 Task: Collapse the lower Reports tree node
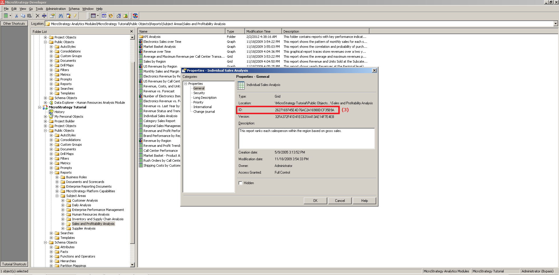51,172
